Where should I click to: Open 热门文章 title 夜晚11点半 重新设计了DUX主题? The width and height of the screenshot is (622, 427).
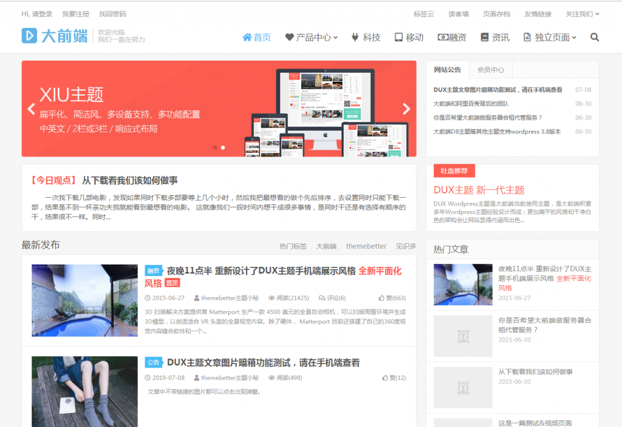[545, 278]
